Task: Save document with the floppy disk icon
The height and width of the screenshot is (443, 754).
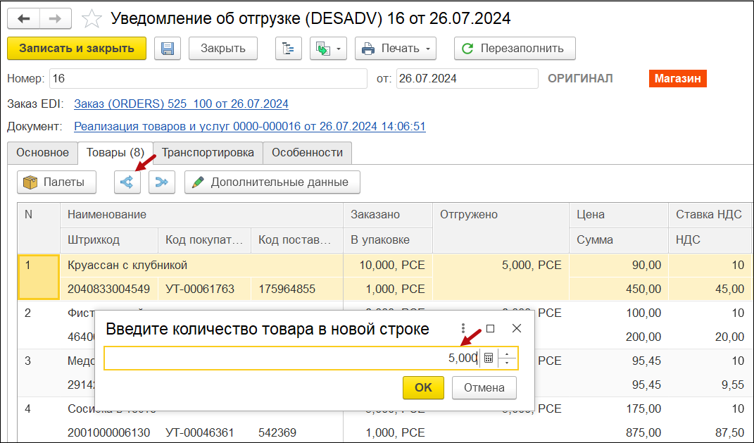Action: 168,48
